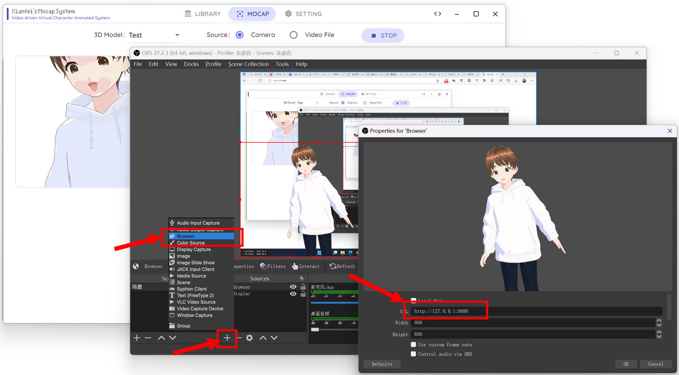The width and height of the screenshot is (679, 375).
Task: Select the 场景 scene in Scenes list
Action: point(150,287)
